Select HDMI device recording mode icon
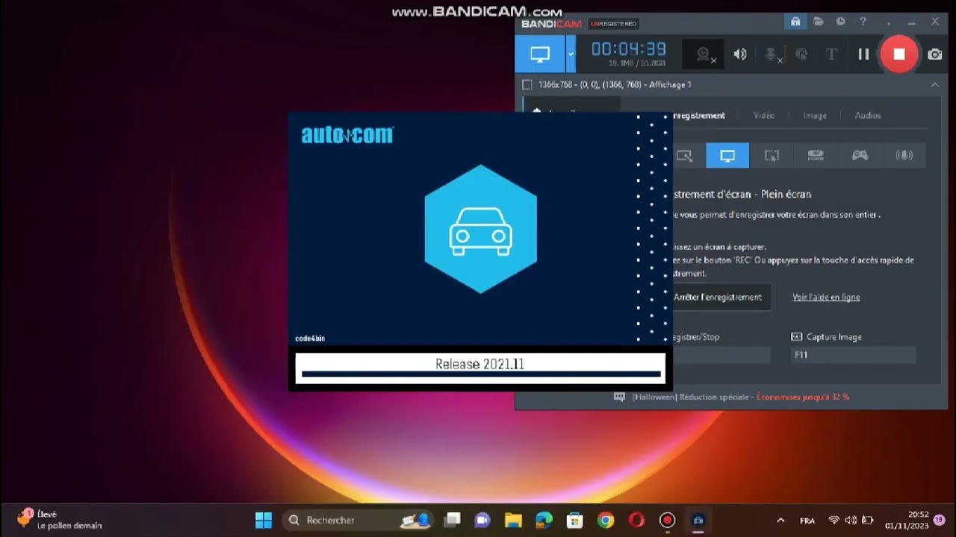The height and width of the screenshot is (537, 956). [x=816, y=155]
